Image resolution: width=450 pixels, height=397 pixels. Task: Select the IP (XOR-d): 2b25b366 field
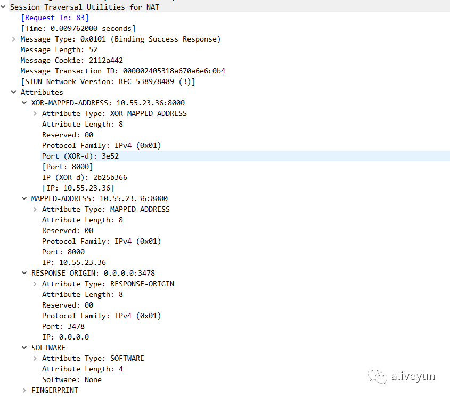coord(84,177)
